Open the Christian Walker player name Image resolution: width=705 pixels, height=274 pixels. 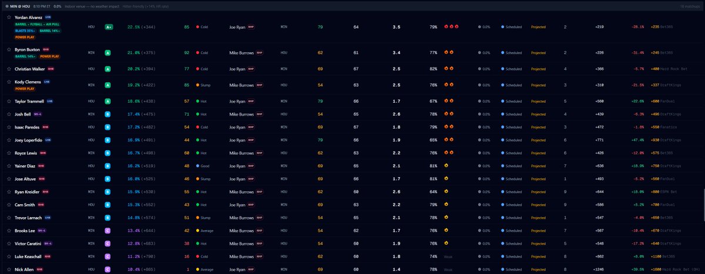tap(29, 69)
